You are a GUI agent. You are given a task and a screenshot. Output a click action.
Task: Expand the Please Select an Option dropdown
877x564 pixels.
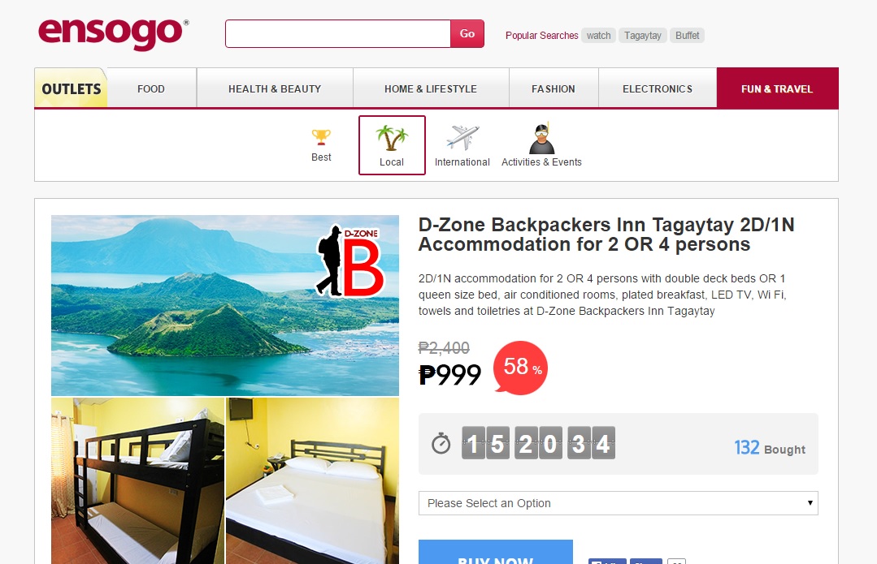click(618, 503)
